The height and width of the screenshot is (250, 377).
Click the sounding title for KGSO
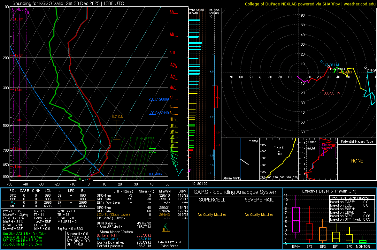tap(68, 4)
